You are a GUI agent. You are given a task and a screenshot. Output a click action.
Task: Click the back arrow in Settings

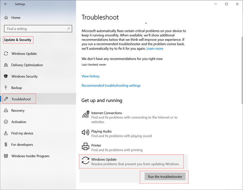(x=6, y=4)
